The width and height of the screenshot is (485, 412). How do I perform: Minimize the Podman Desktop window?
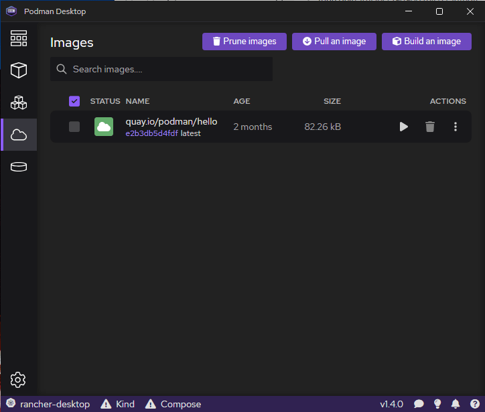409,11
